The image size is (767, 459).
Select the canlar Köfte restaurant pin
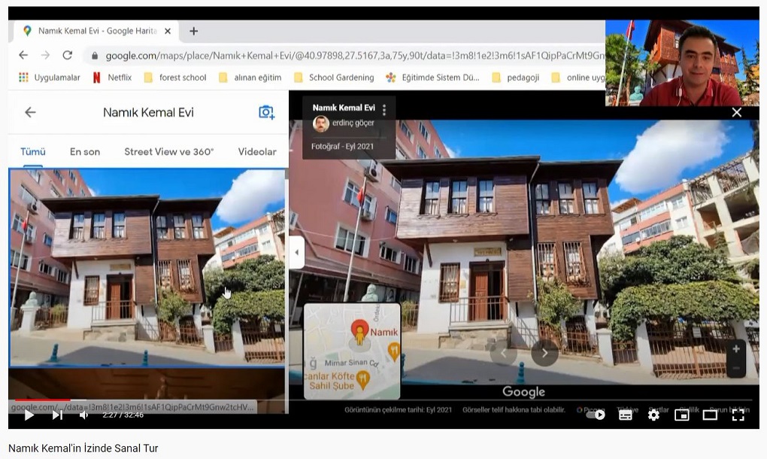click(362, 379)
